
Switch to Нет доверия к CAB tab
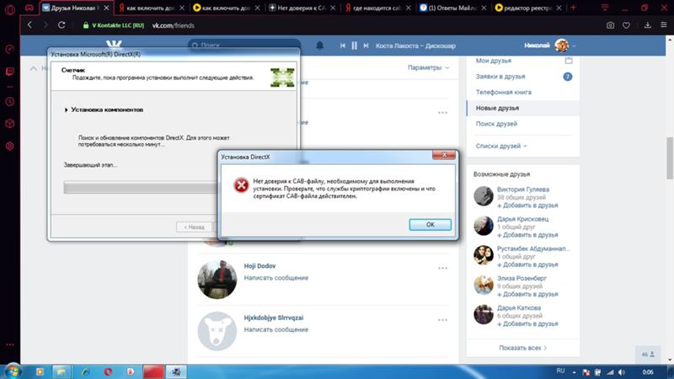tap(302, 8)
